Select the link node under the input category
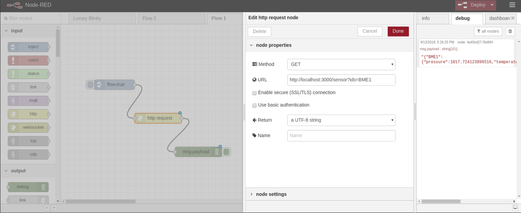Screen dimensions: 521x213 tap(28, 87)
